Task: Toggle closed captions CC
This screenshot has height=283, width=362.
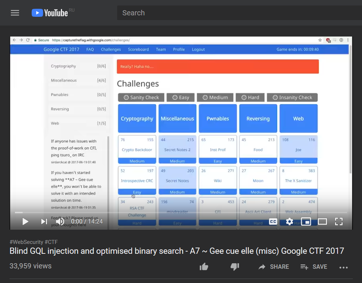Action: [x=273, y=222]
